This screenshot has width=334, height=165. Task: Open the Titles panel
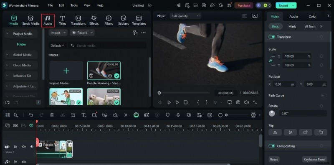point(62,20)
